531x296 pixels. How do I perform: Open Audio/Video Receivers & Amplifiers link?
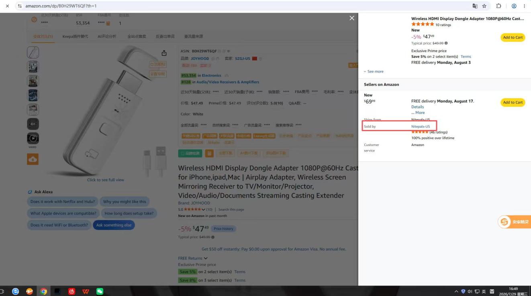tap(228, 82)
